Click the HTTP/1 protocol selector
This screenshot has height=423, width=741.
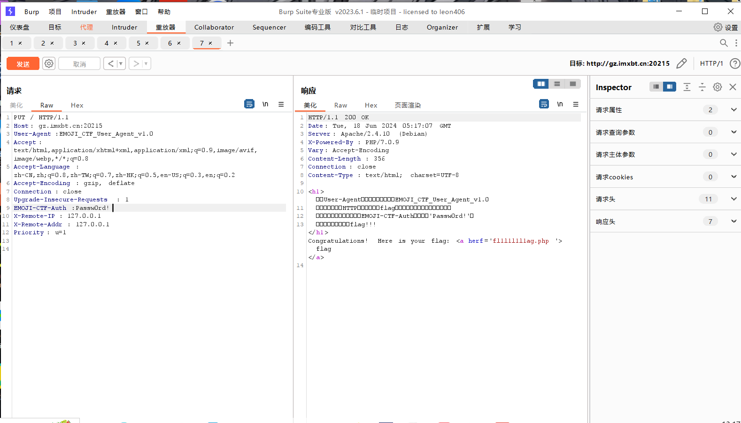[x=711, y=63]
